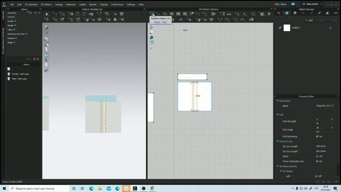Open the Library panel dropdown arrow

(40, 10)
